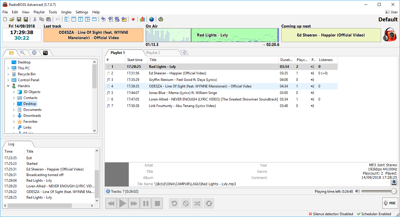Open the statistics bar chart icon
The height and width of the screenshot is (217, 400).
pos(142,19)
